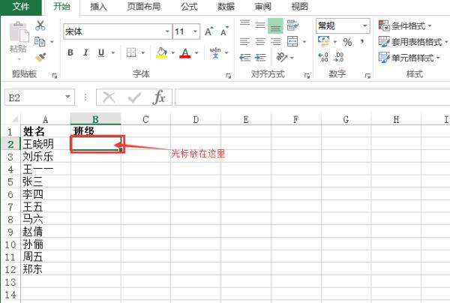The width and height of the screenshot is (450, 303).
Task: Click the text orientation icon
Action: (282, 58)
